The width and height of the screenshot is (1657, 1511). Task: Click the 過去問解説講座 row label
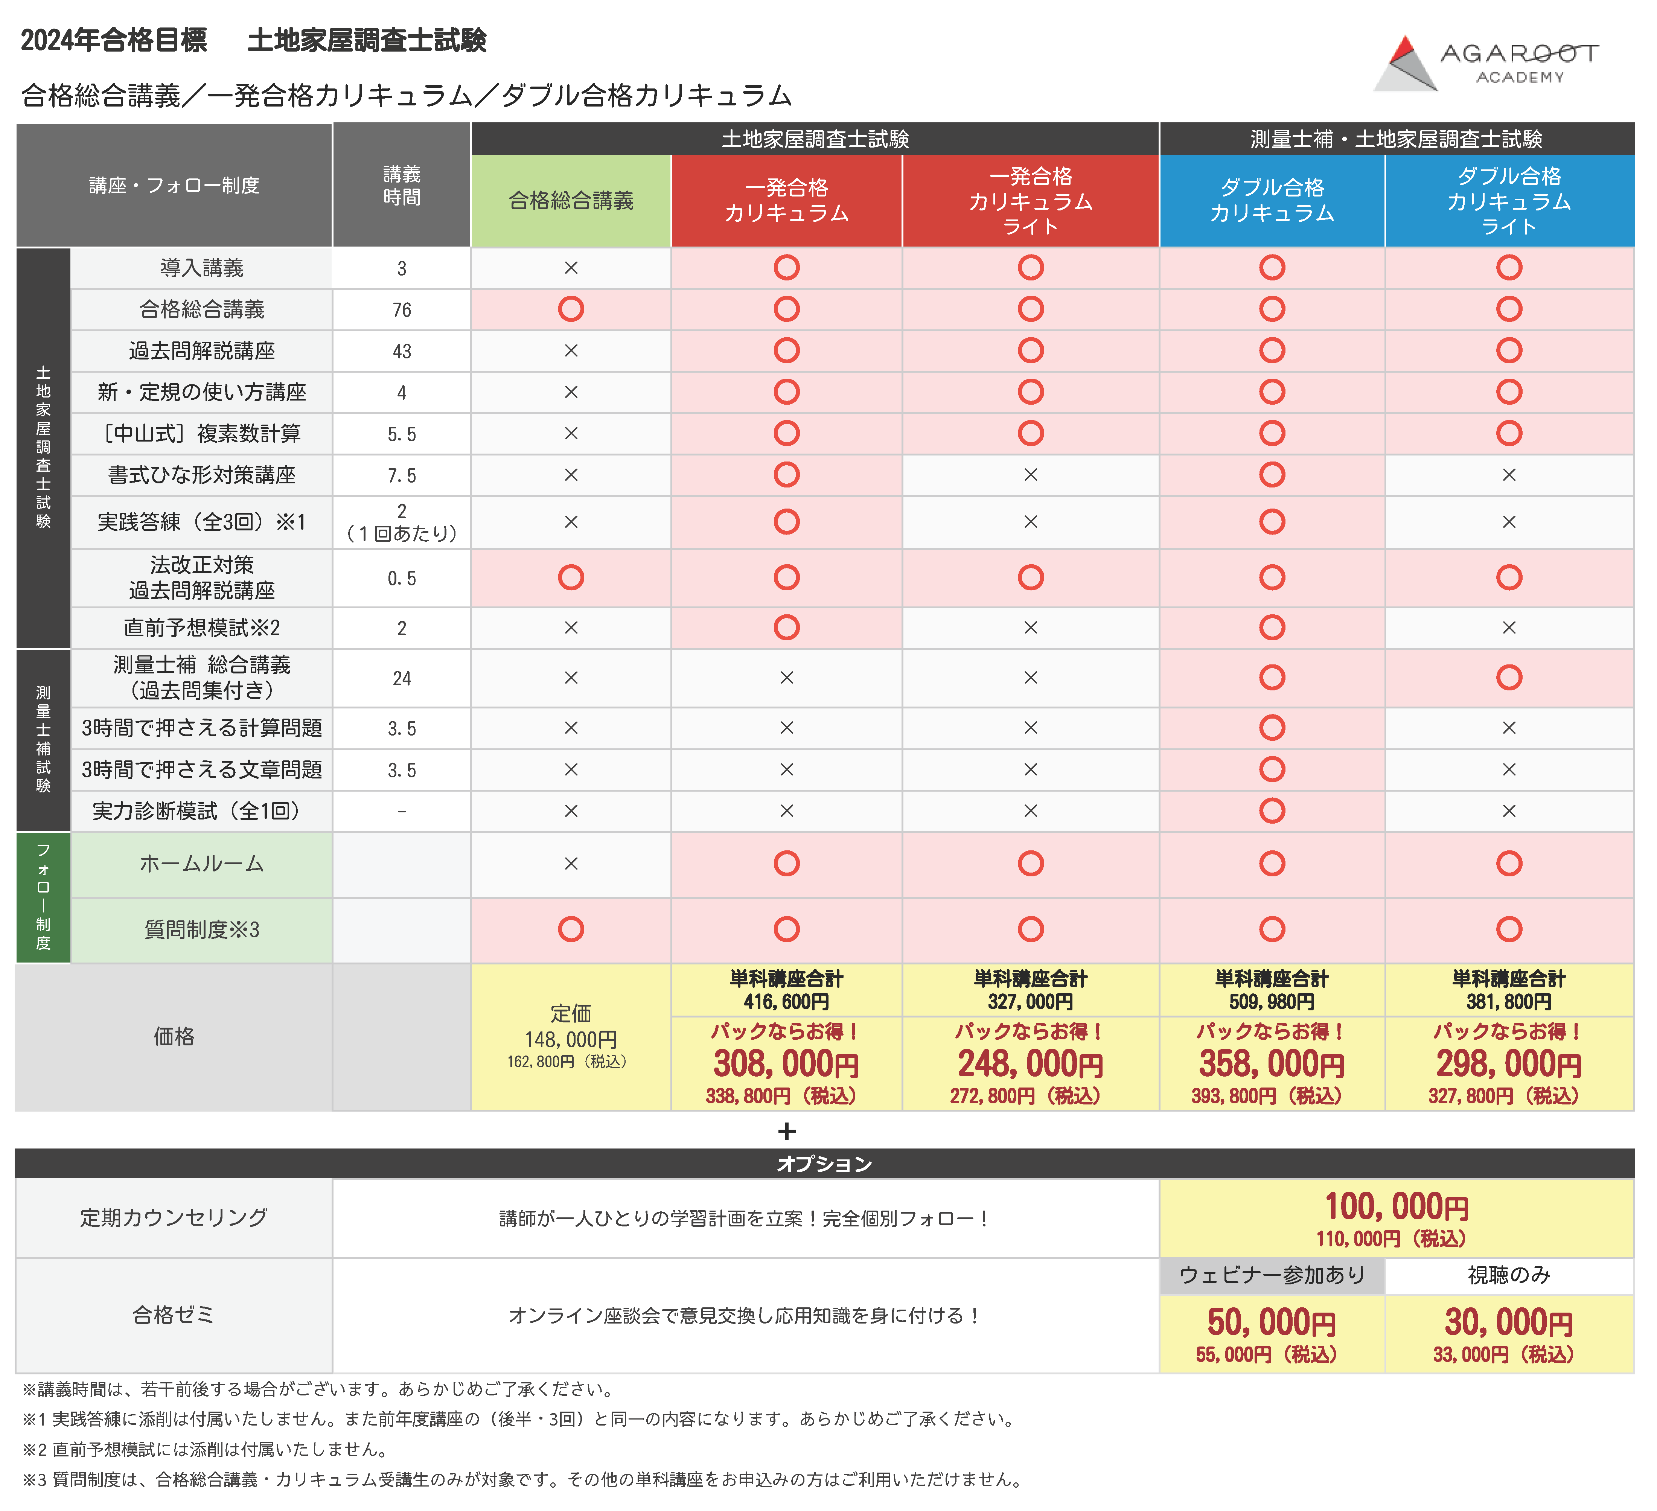(x=201, y=351)
